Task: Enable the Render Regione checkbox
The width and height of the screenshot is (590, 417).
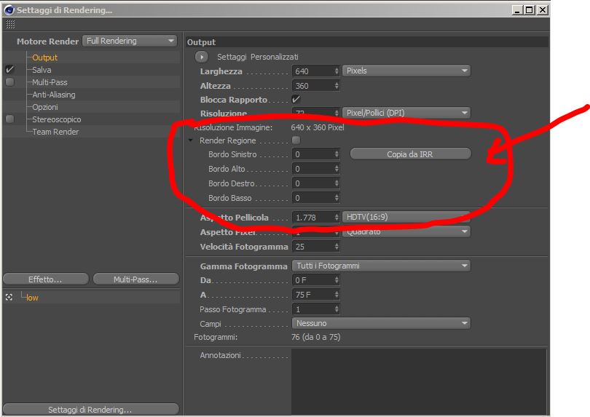Action: pyautogui.click(x=296, y=140)
